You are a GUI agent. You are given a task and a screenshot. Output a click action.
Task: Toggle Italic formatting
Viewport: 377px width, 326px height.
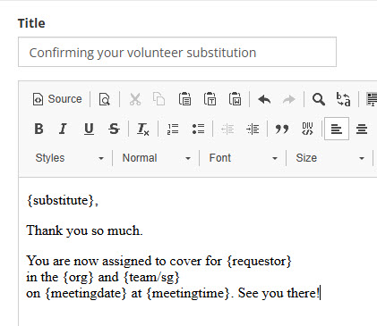point(64,129)
